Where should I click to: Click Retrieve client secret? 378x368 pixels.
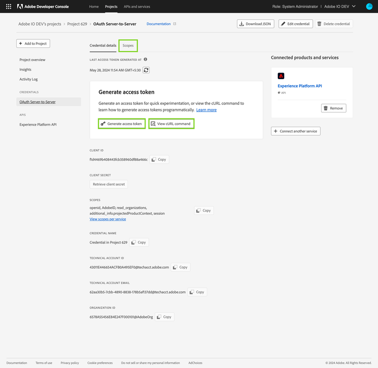click(x=109, y=185)
